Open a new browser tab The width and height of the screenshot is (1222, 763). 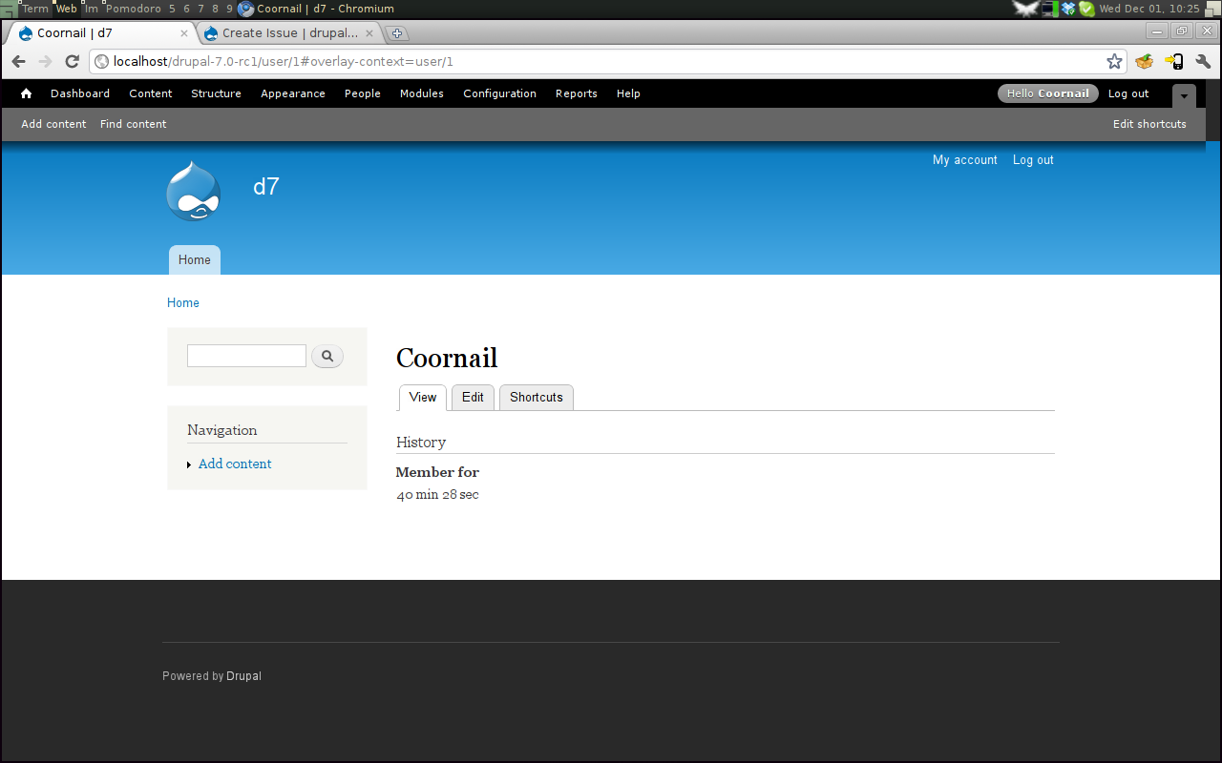pyautogui.click(x=396, y=31)
